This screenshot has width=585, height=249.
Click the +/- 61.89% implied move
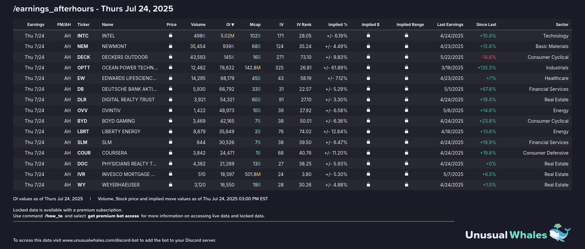click(x=335, y=67)
